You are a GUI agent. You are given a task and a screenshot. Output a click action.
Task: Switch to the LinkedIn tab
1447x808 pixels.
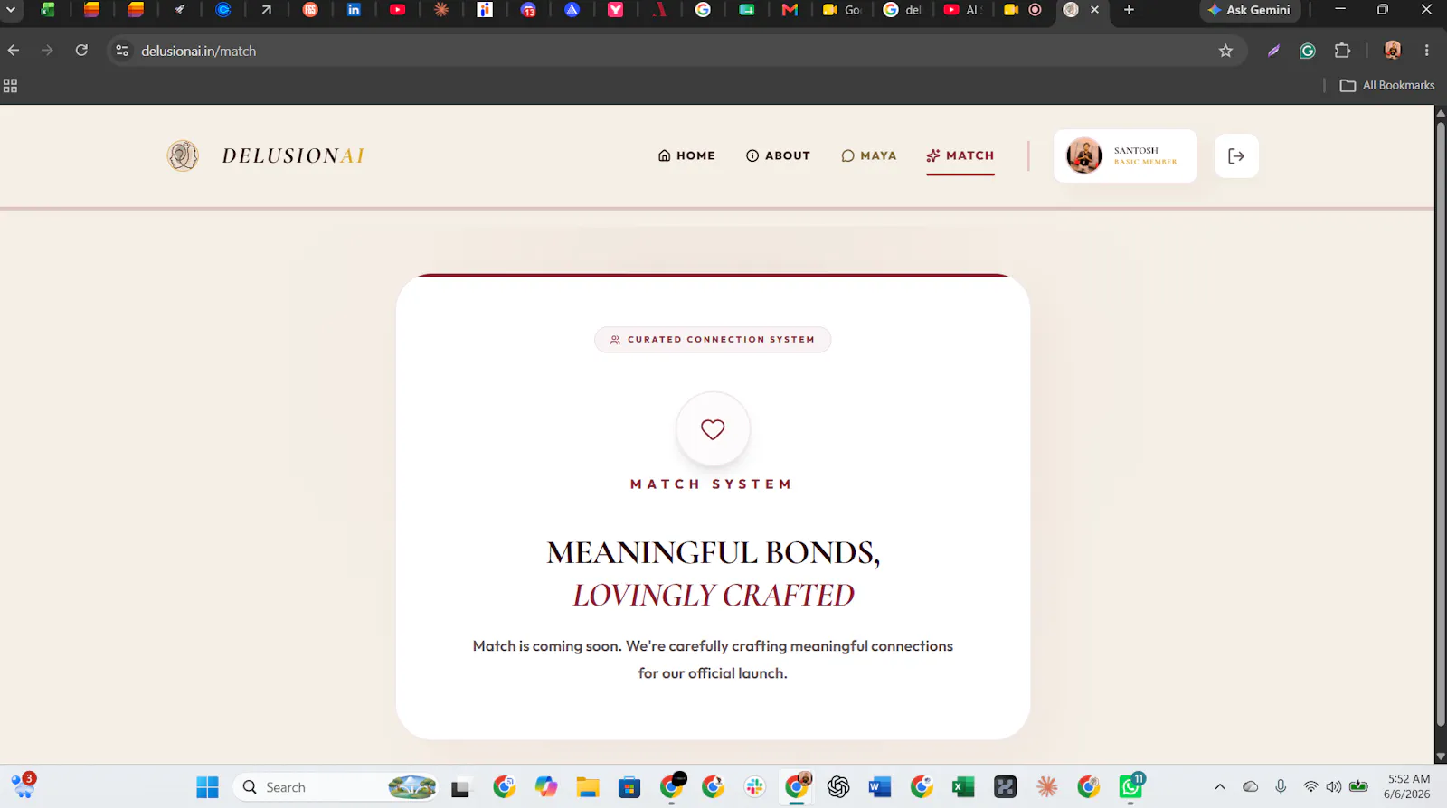[x=354, y=10]
